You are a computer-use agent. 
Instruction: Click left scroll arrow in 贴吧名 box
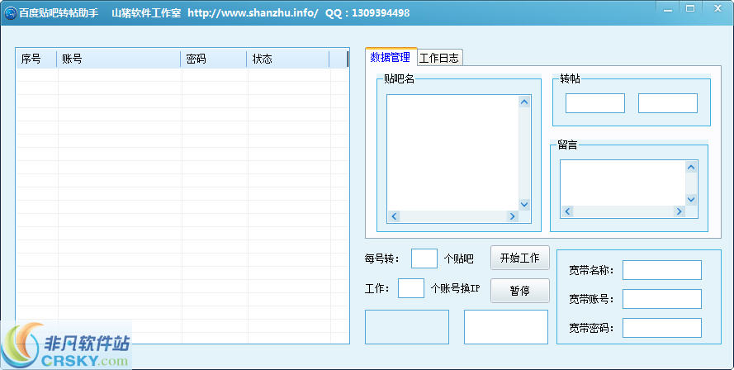(394, 216)
